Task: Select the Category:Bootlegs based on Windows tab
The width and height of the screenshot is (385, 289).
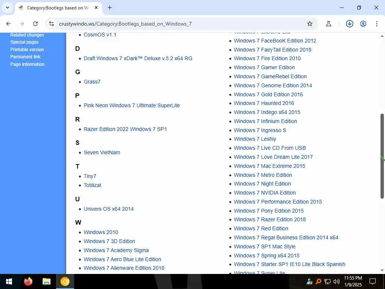Action: 58,8
